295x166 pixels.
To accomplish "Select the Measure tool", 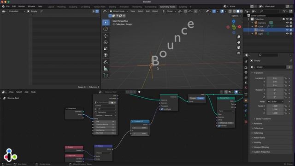I will click(106, 69).
